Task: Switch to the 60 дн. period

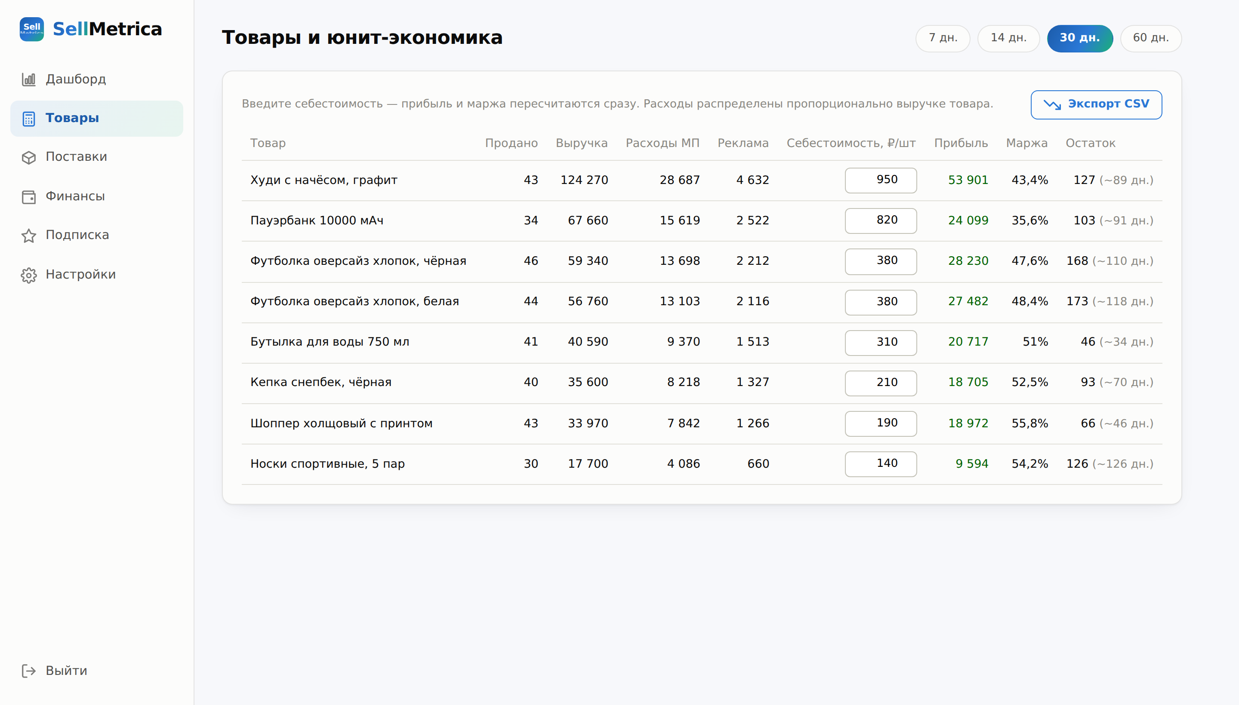Action: click(1151, 38)
